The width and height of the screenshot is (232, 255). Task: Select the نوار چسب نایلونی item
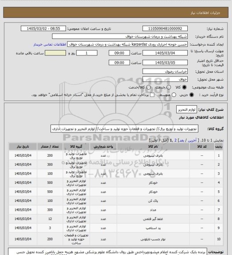click(x=153, y=239)
